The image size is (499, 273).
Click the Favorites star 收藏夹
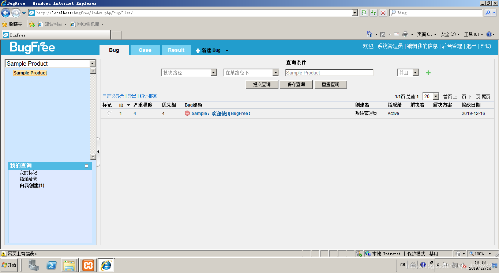pos(12,24)
